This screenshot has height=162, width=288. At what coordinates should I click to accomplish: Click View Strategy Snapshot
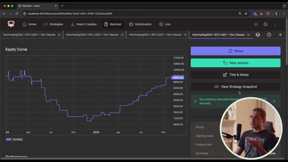pos(235,87)
